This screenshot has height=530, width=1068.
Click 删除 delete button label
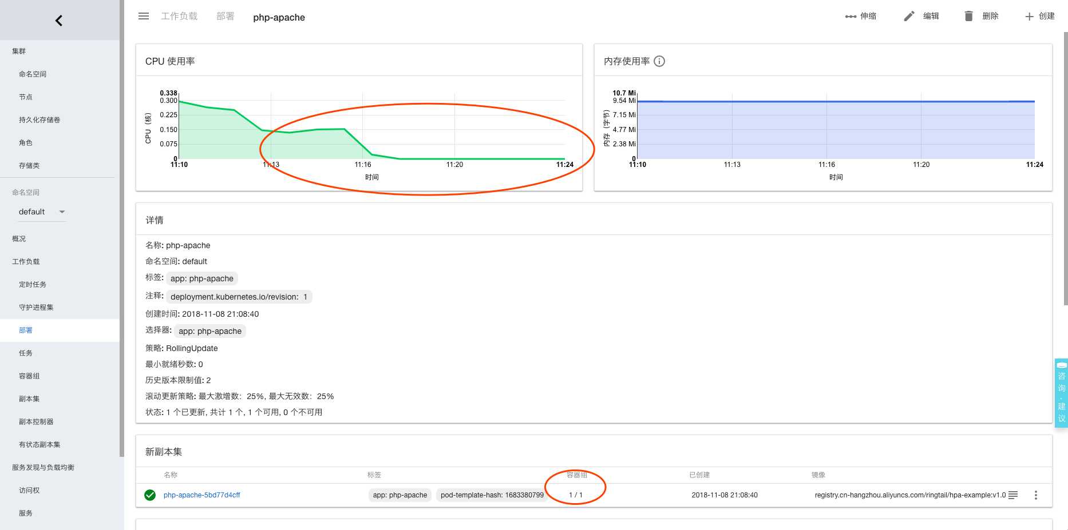[991, 16]
